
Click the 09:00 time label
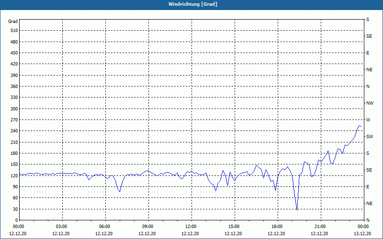coord(147,227)
